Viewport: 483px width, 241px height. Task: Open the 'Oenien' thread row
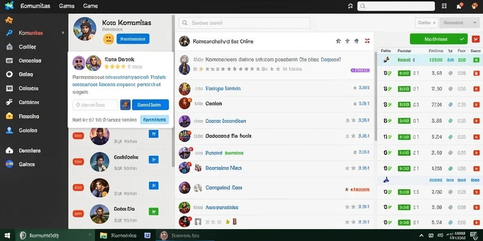point(274,104)
